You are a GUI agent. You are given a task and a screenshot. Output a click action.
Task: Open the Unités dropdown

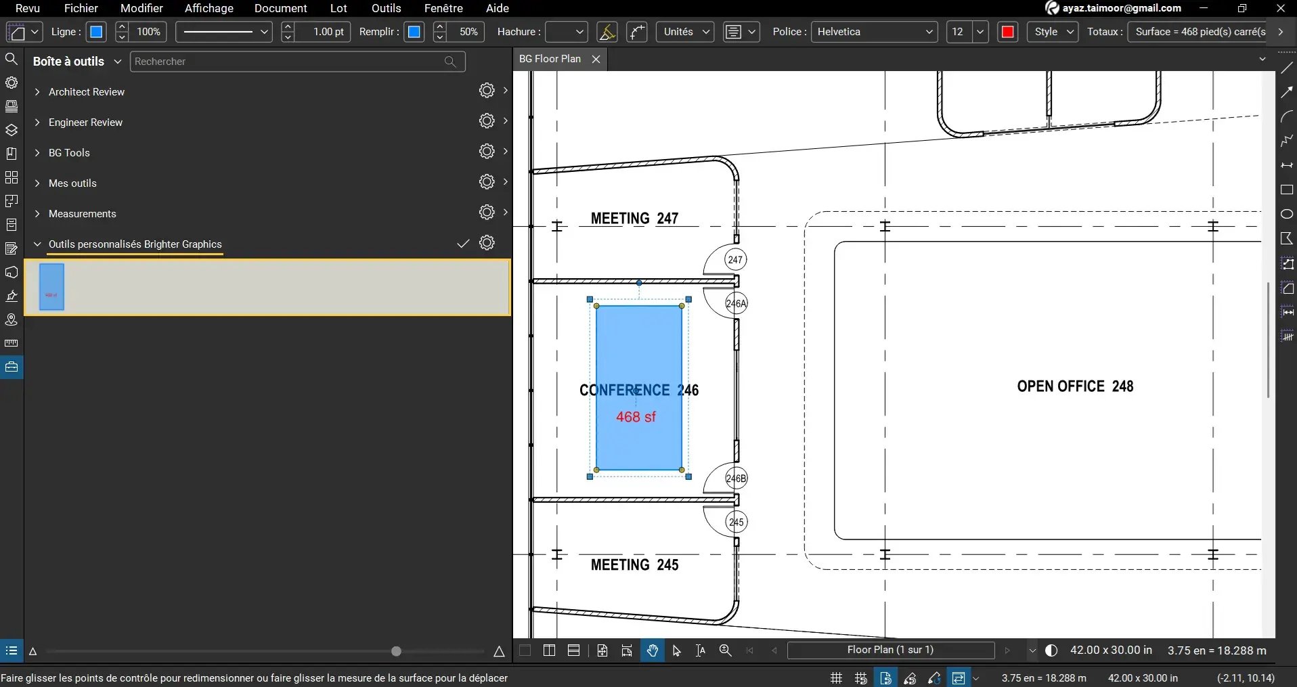point(684,31)
